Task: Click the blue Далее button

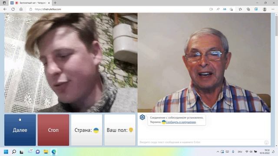Action: 20,130
